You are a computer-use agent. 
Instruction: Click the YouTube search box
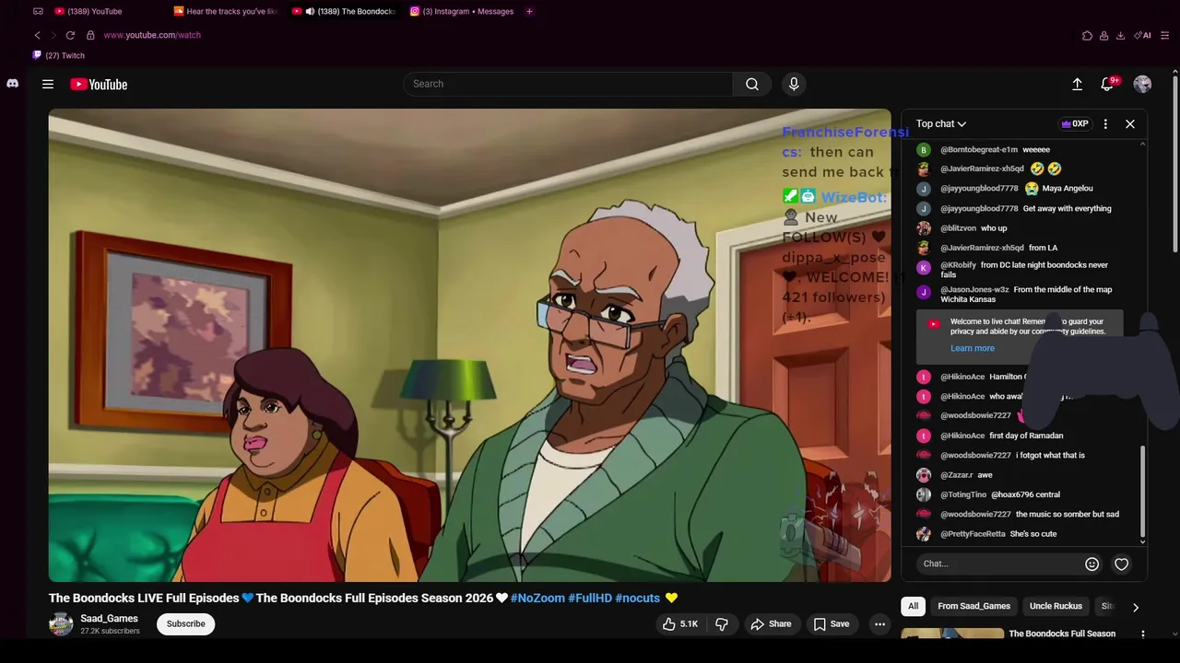pyautogui.click(x=568, y=84)
